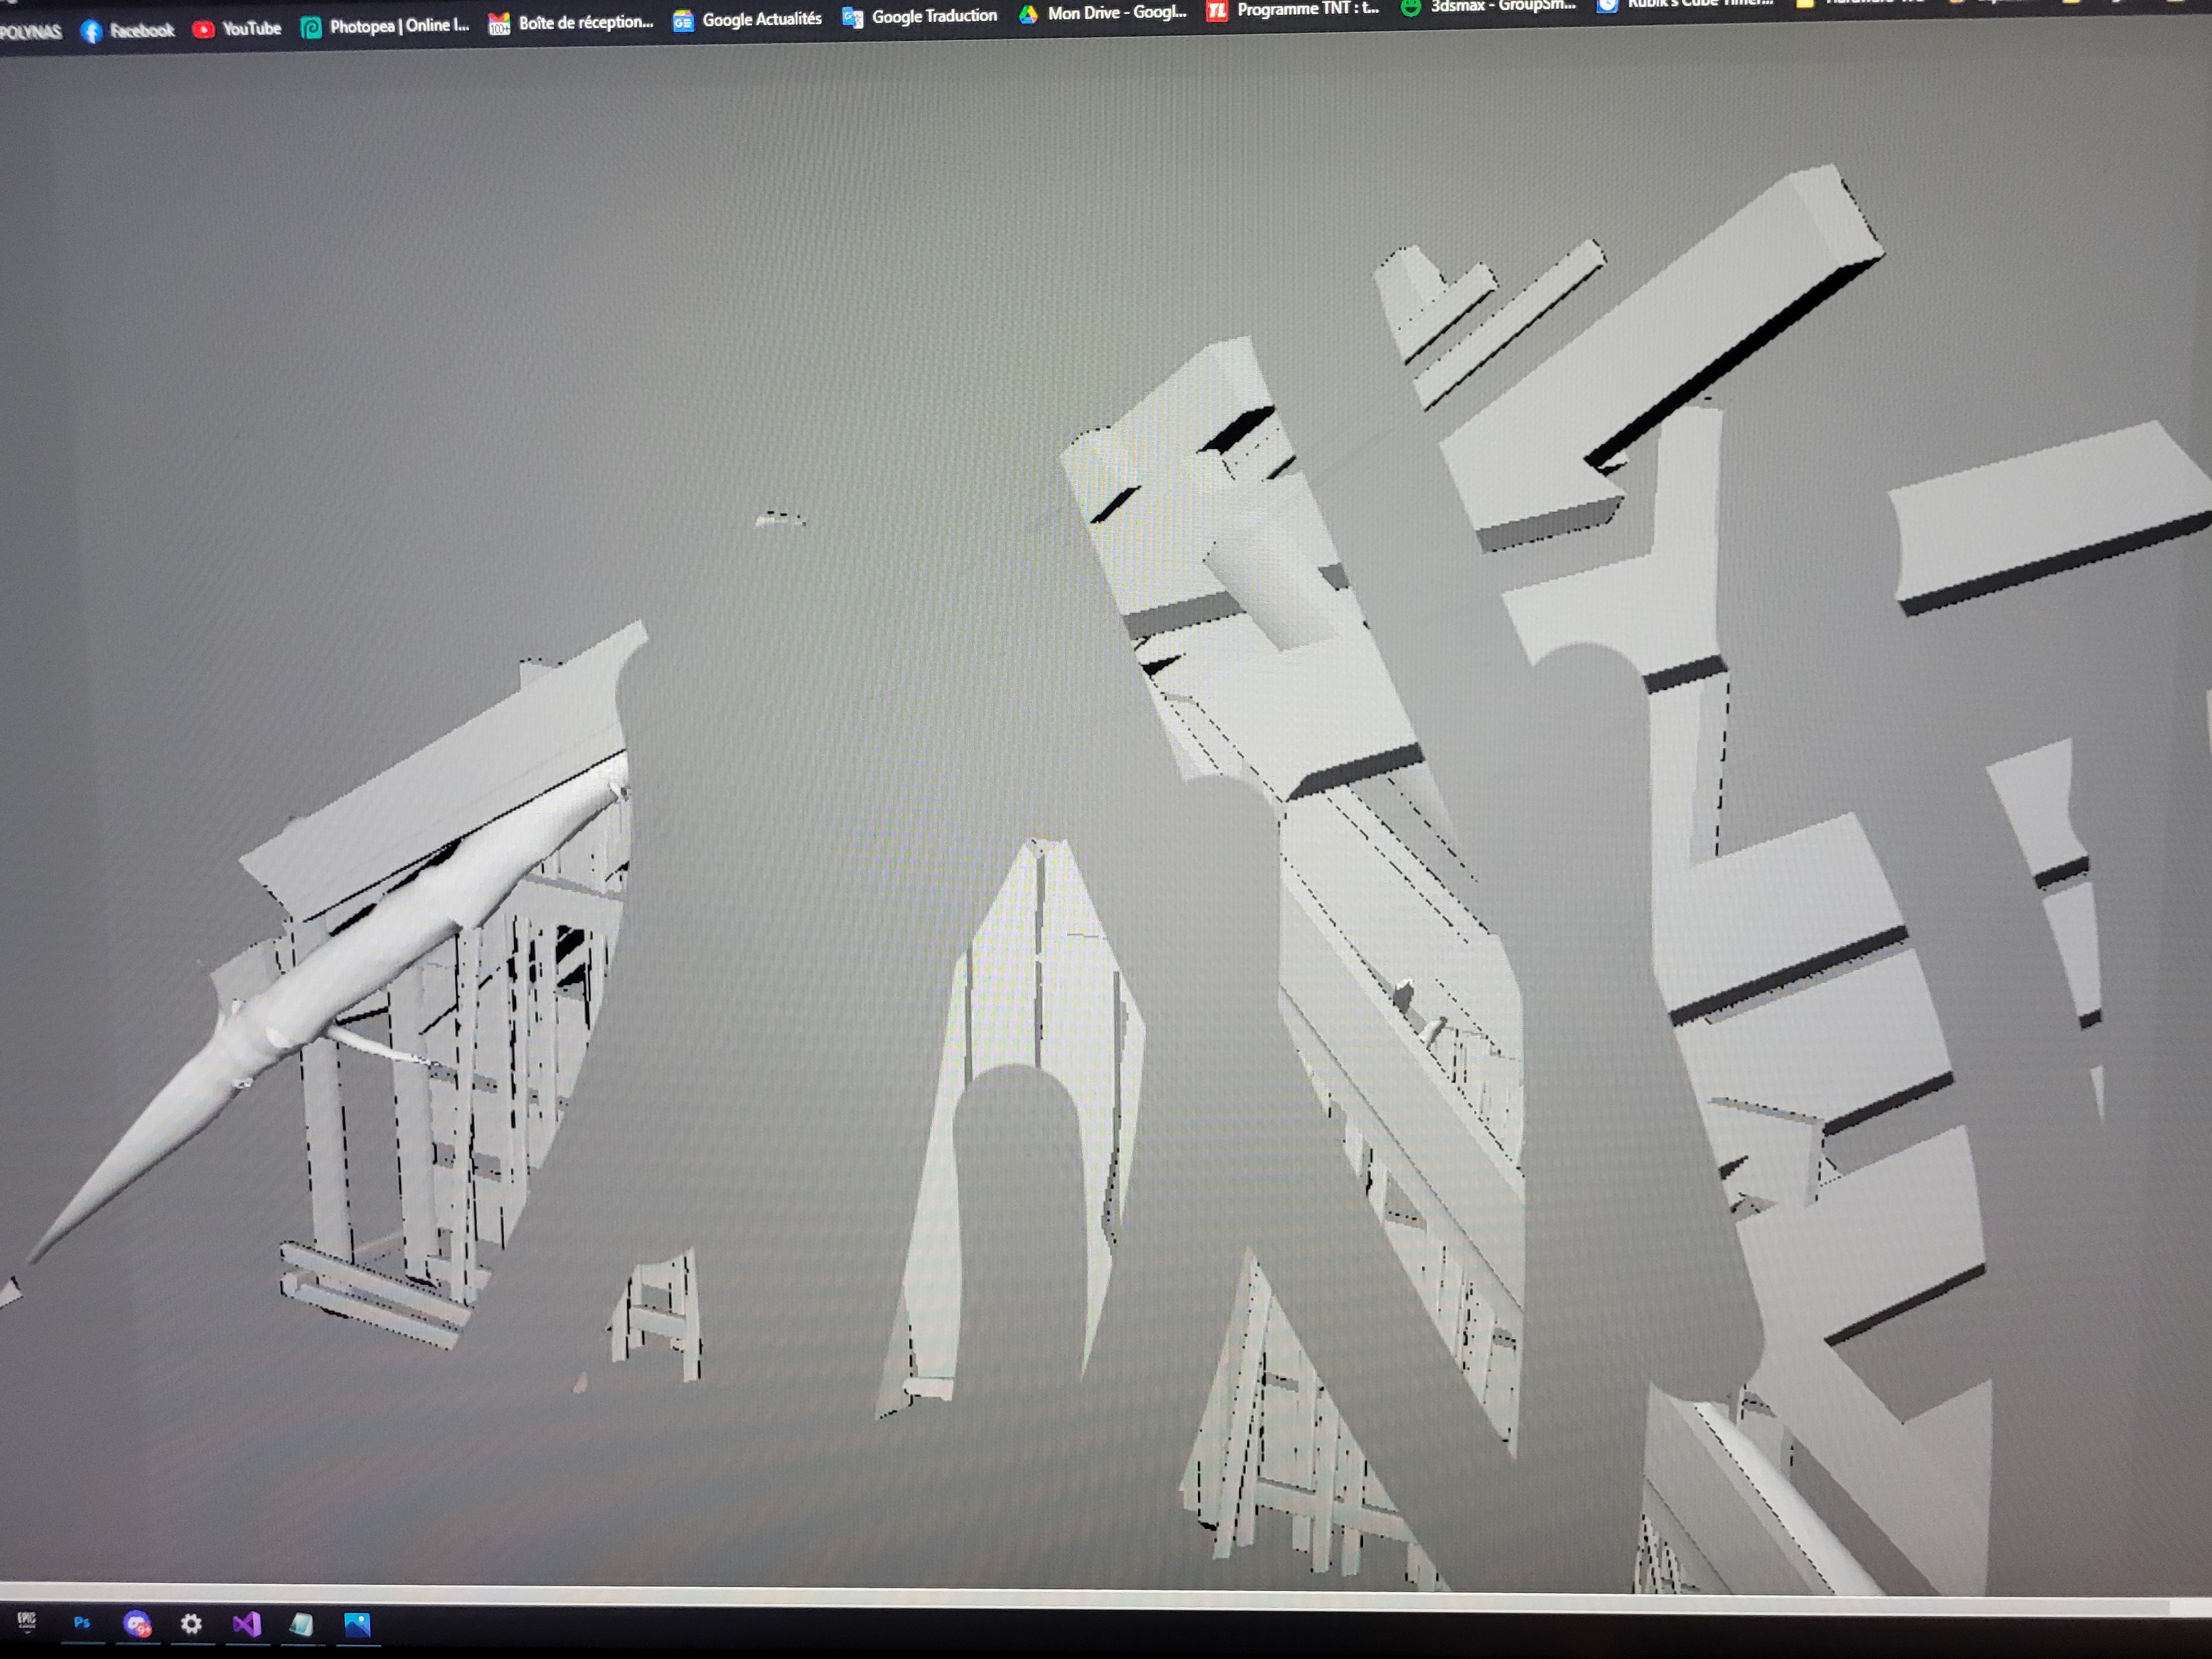The height and width of the screenshot is (1659, 2212).
Task: Open the Photos app in taskbar
Action: click(357, 1624)
